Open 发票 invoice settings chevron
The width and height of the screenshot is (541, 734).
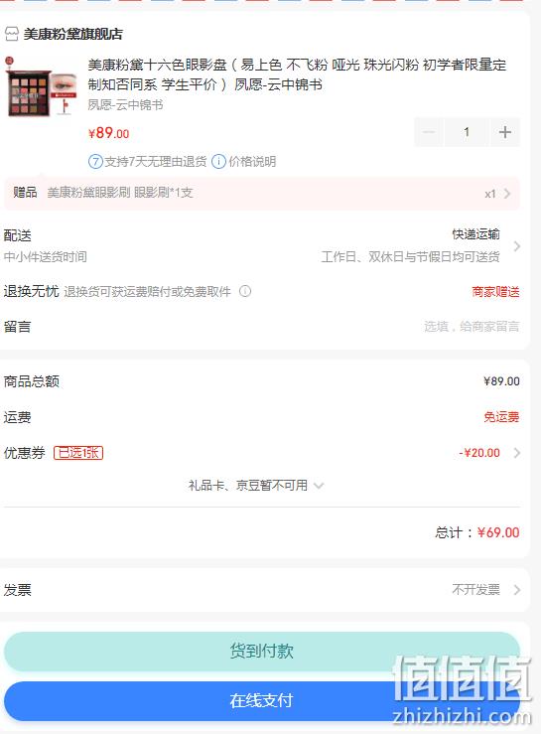coord(516,590)
